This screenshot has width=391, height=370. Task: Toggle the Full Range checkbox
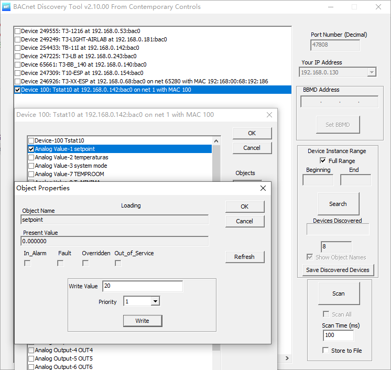[323, 161]
